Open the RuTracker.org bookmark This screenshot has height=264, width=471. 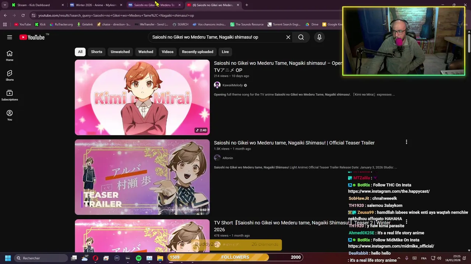click(61, 25)
